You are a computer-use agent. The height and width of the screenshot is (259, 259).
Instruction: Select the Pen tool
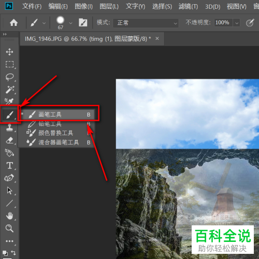click(x=9, y=178)
